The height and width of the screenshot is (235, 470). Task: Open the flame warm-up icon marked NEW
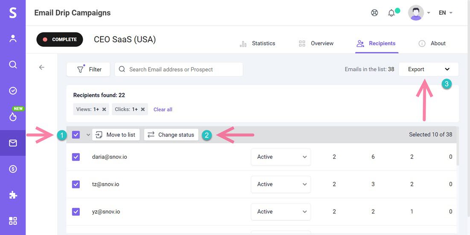tap(13, 117)
